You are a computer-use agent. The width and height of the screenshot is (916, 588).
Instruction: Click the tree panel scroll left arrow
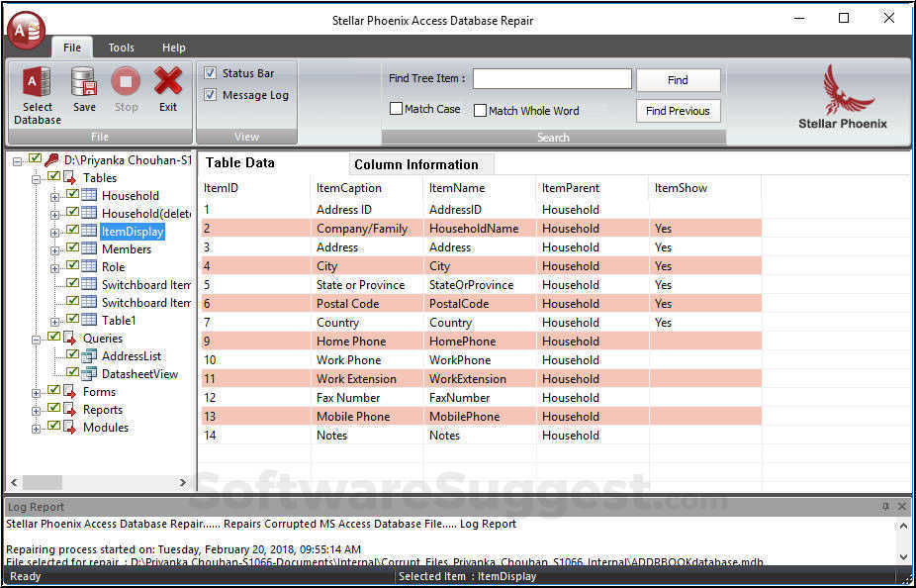pos(15,482)
